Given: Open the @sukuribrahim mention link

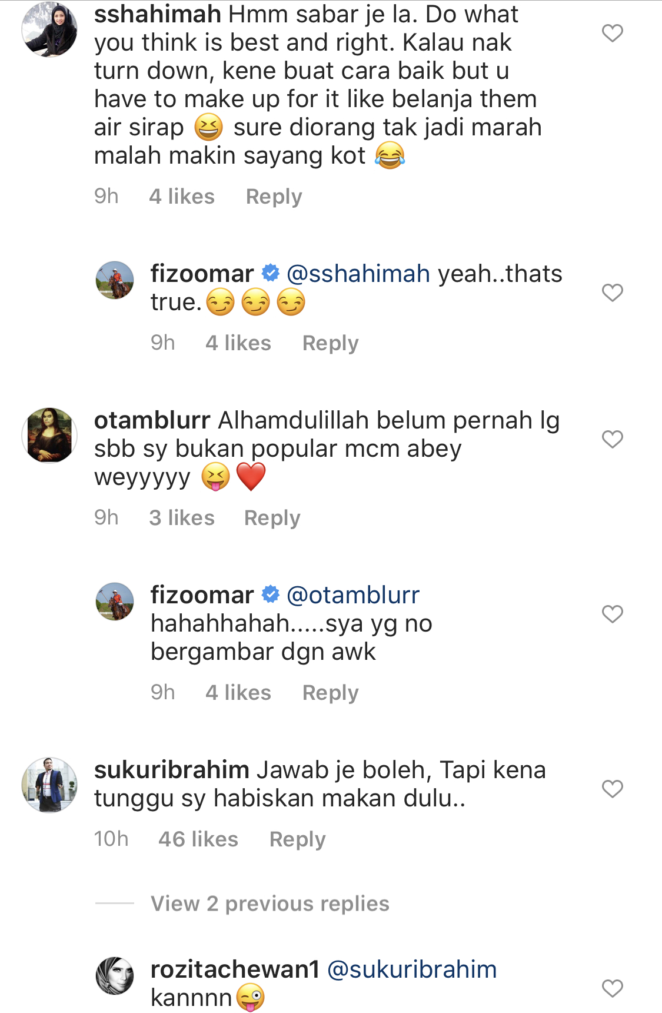Looking at the screenshot, I should (412, 970).
